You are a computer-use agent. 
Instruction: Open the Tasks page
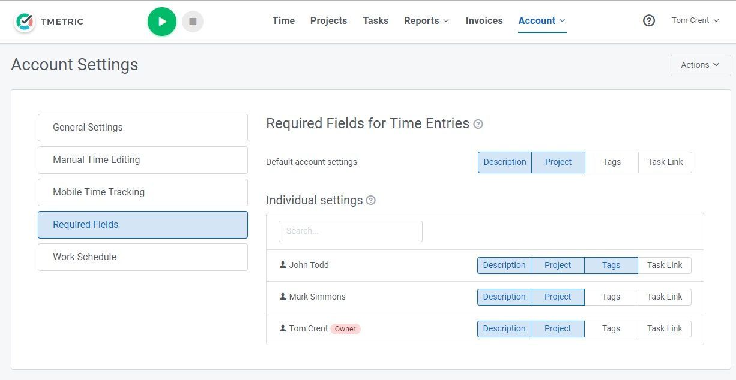tap(375, 20)
